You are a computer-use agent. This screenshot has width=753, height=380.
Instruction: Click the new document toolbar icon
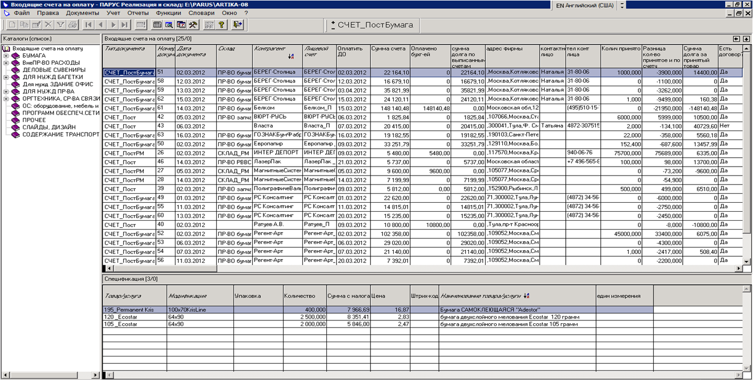pos(12,25)
